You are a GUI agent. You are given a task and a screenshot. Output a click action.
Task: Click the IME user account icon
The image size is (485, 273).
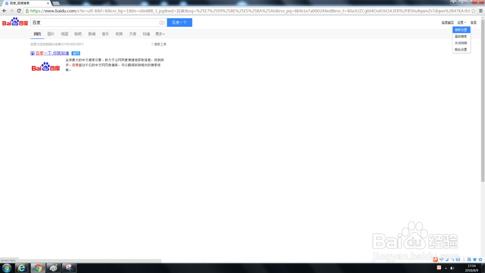tap(464, 259)
